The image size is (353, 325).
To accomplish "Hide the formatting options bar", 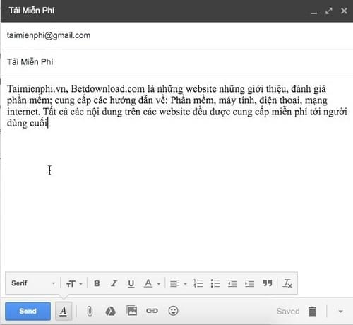I will 64,312.
